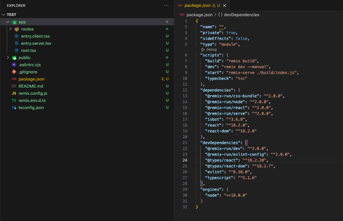Viewport: 343px width, 221px height.
Task: Click the Debug play triangle above scripts
Action: tap(203, 50)
